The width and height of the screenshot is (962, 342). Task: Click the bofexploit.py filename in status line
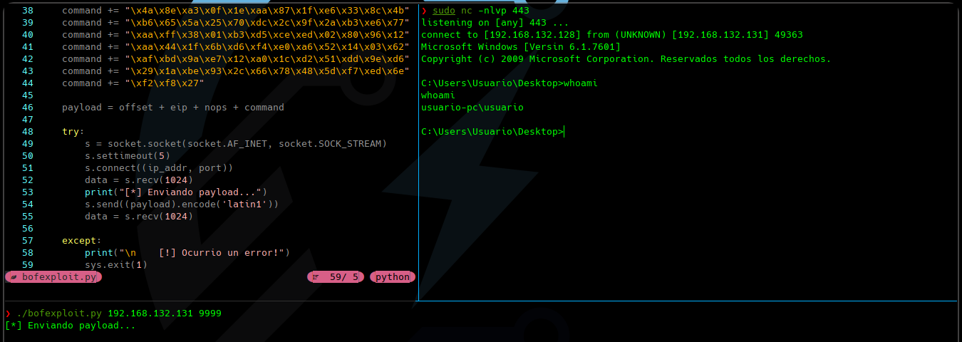(x=58, y=277)
